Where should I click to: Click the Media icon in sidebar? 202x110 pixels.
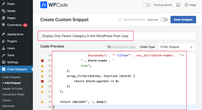(4, 11)
